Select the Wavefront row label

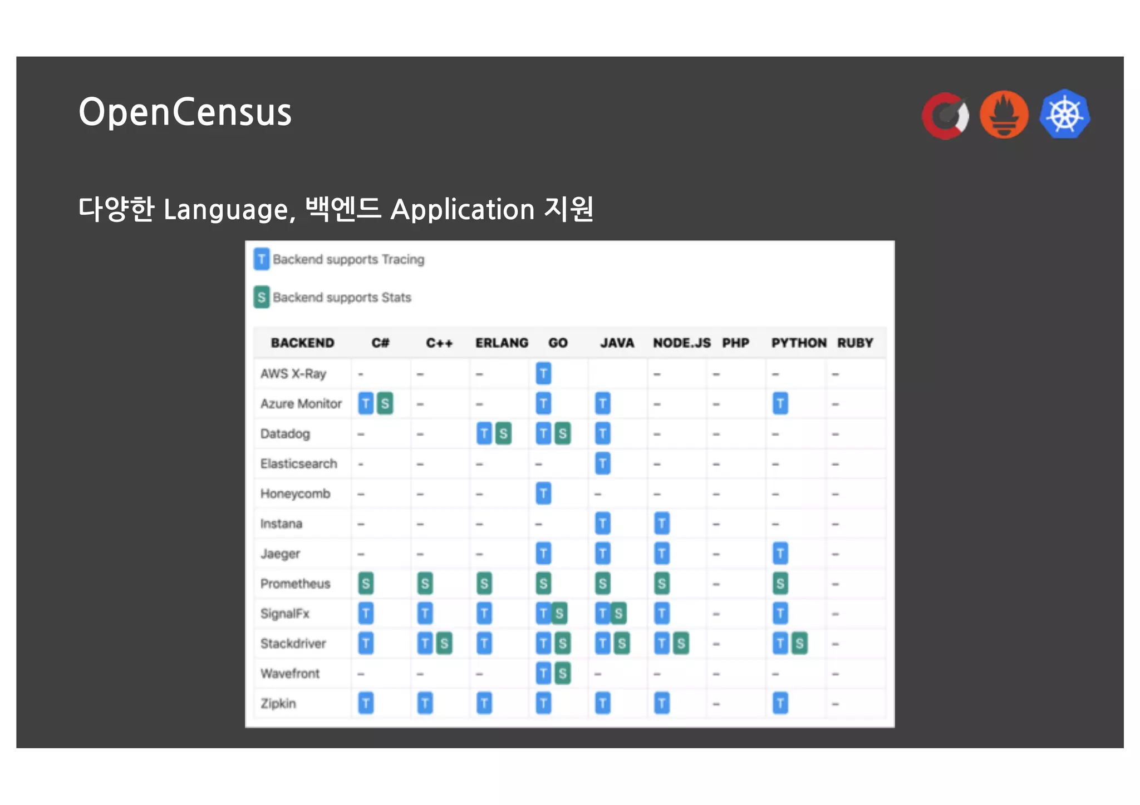290,674
